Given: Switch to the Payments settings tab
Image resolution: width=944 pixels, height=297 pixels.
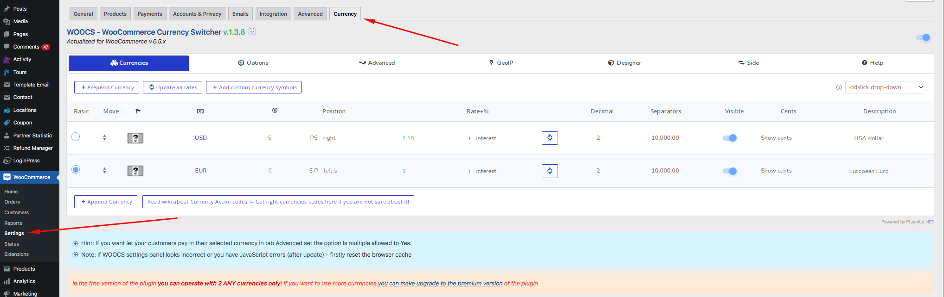Looking at the screenshot, I should pyautogui.click(x=150, y=14).
